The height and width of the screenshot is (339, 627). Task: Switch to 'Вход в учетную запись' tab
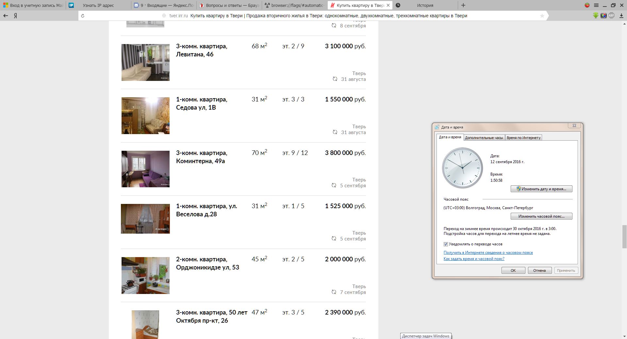tap(33, 5)
